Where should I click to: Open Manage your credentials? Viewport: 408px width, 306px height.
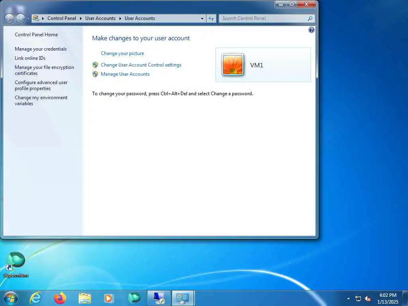coord(41,49)
